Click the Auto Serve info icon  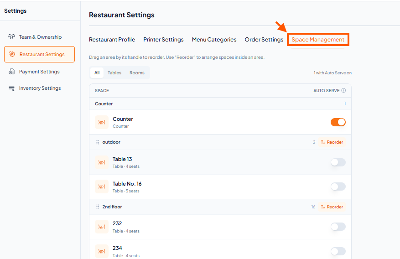343,90
